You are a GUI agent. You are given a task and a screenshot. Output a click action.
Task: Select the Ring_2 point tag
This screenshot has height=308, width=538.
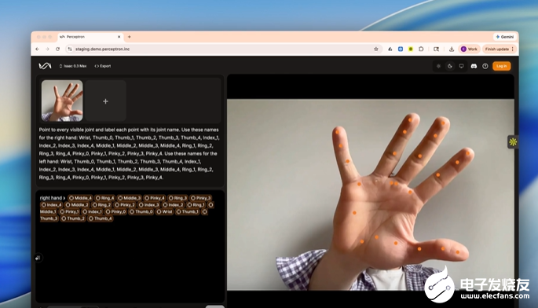coord(101,205)
